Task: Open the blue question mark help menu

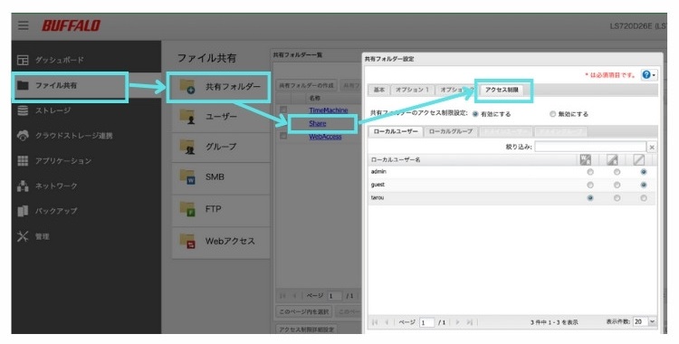Action: click(648, 75)
